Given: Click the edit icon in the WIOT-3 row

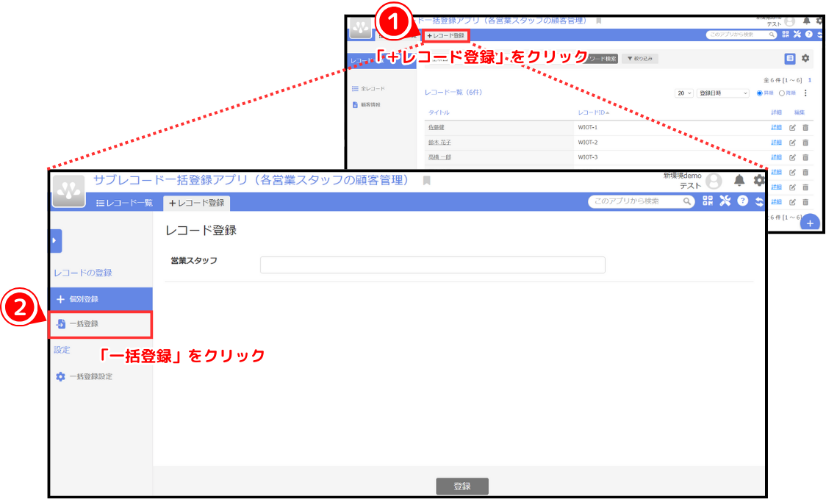Looking at the screenshot, I should pyautogui.click(x=792, y=157).
